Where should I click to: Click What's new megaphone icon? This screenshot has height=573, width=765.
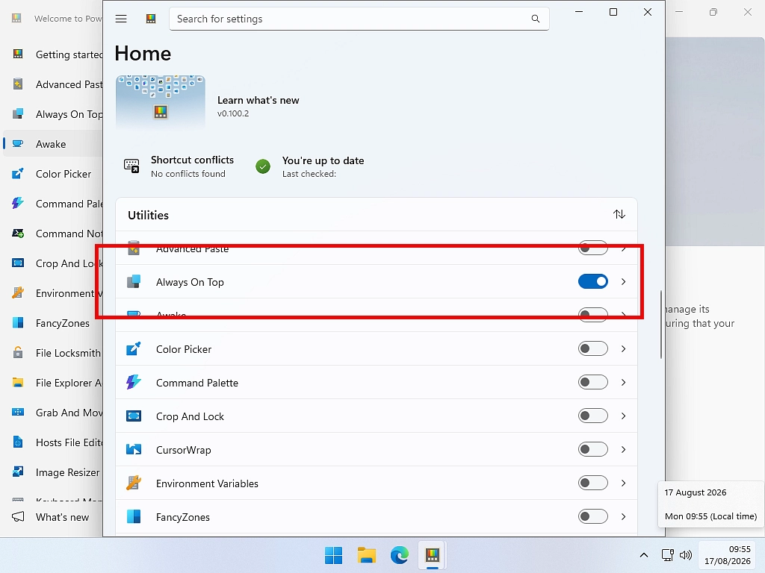tap(18, 516)
